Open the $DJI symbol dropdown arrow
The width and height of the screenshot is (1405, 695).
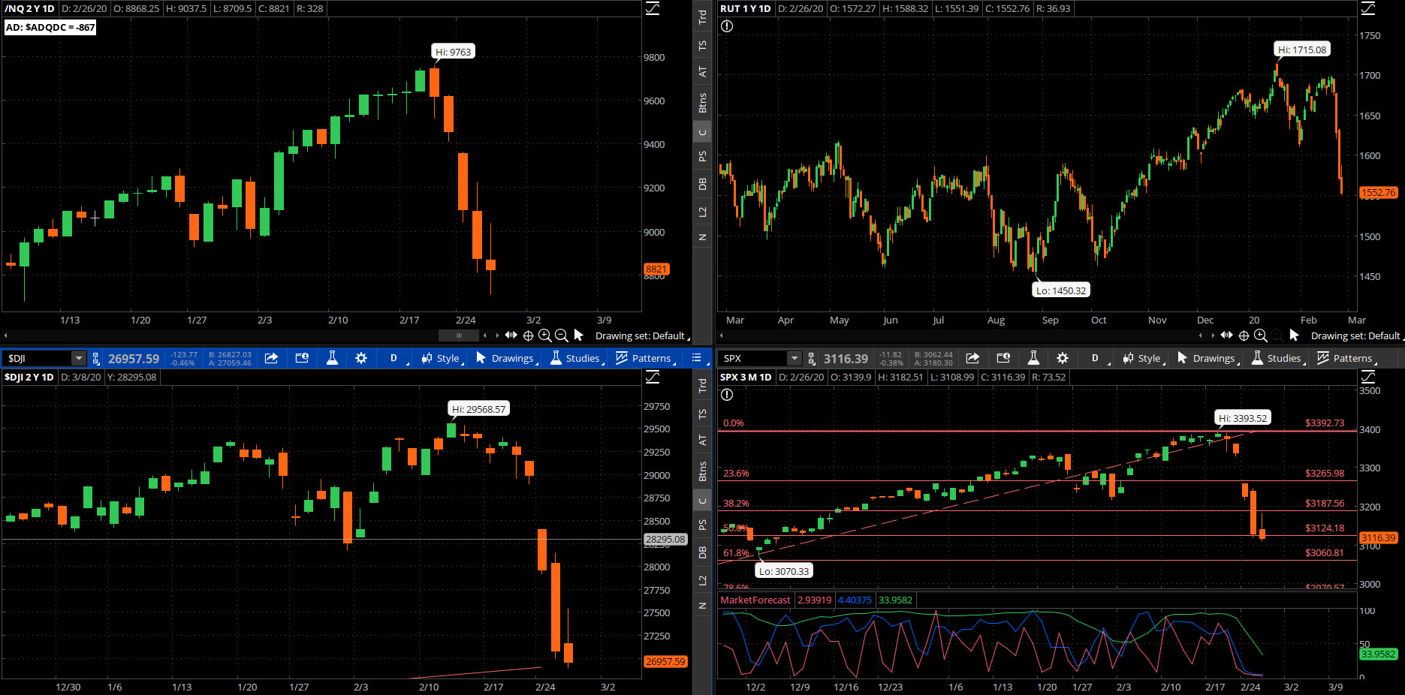(x=78, y=358)
